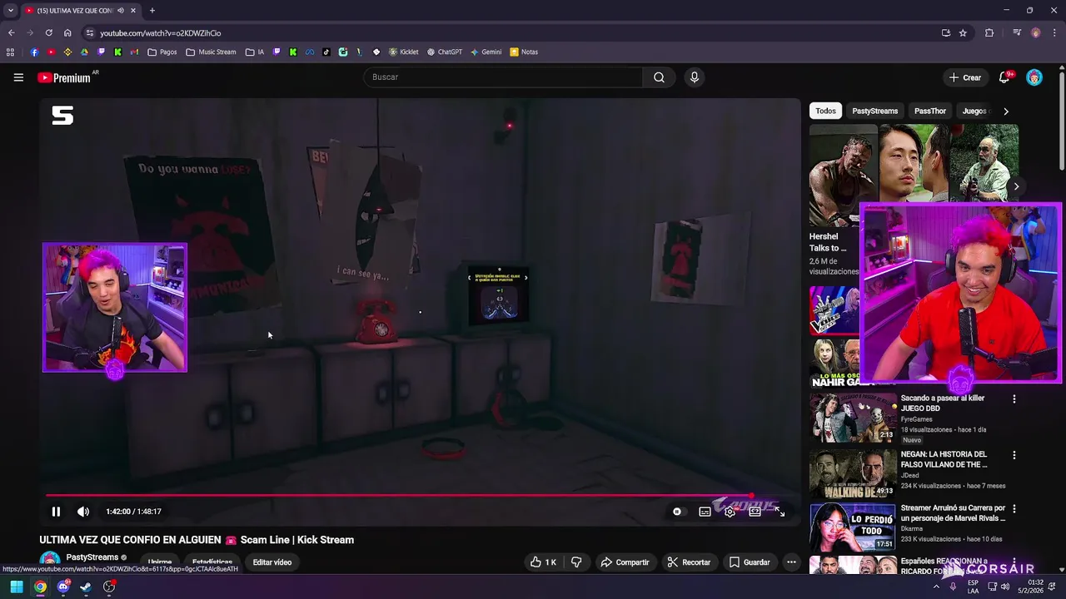Advance the thumbnail carousel with arrow
1066x599 pixels.
[1016, 186]
